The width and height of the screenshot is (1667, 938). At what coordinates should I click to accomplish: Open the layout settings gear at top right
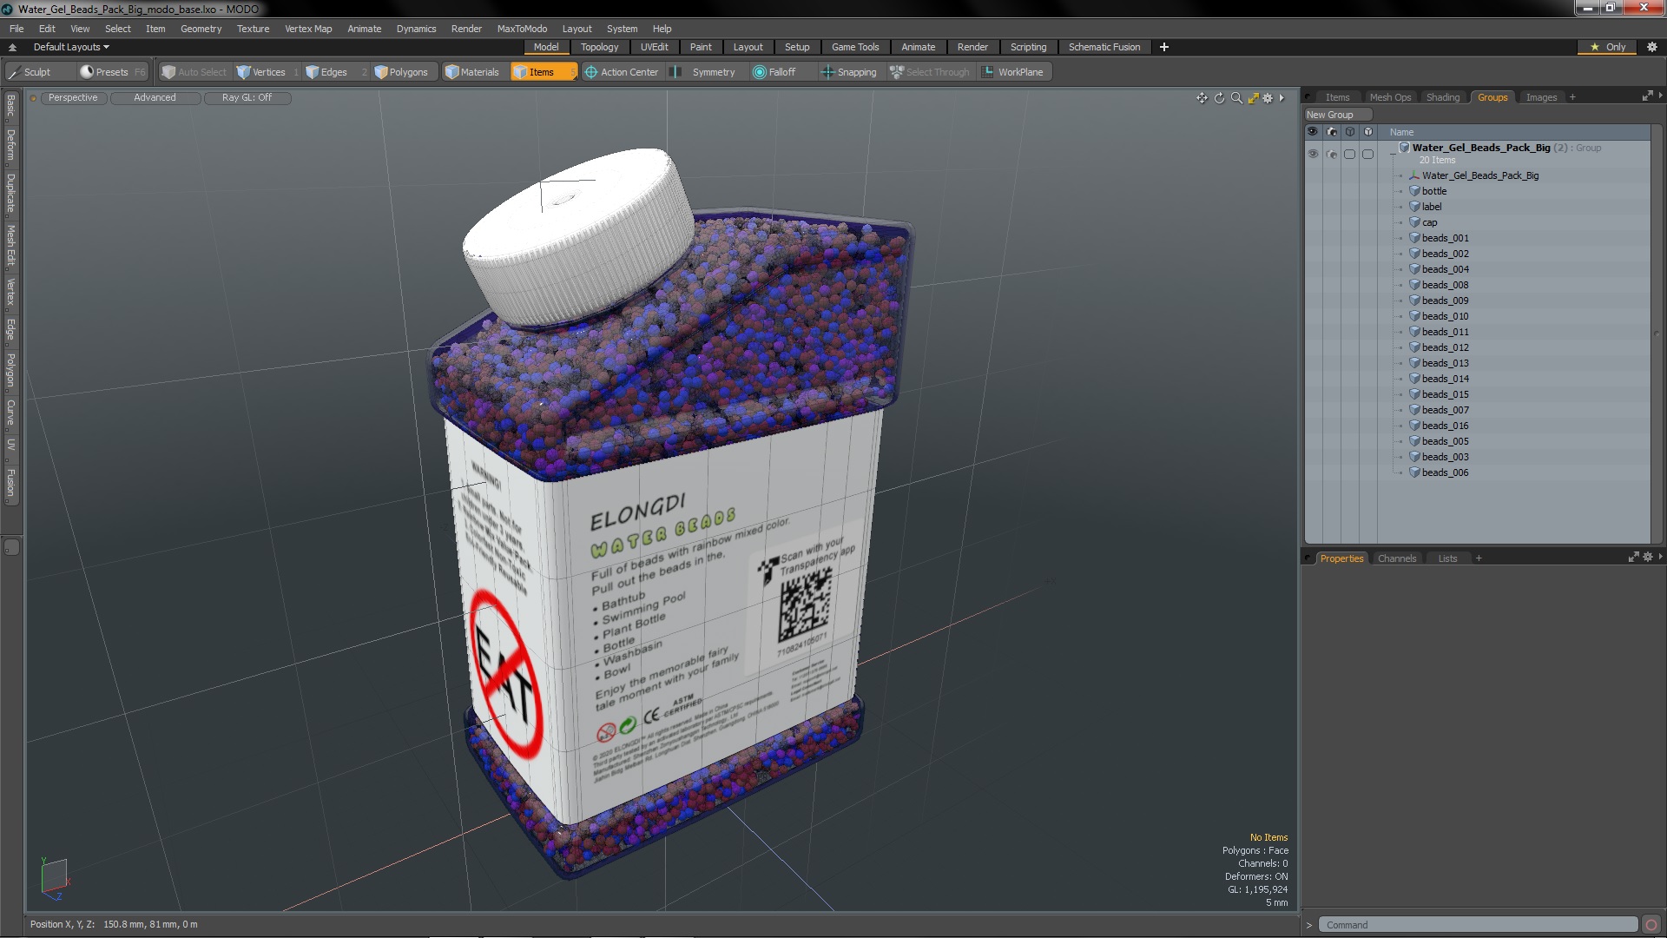pos(1651,47)
